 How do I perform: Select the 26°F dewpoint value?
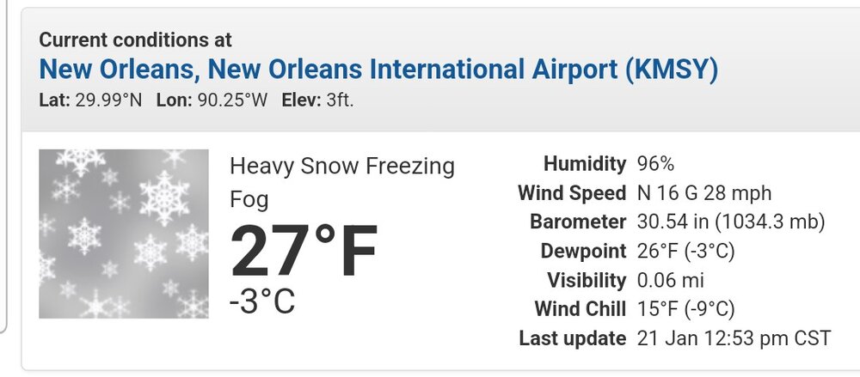tap(685, 252)
